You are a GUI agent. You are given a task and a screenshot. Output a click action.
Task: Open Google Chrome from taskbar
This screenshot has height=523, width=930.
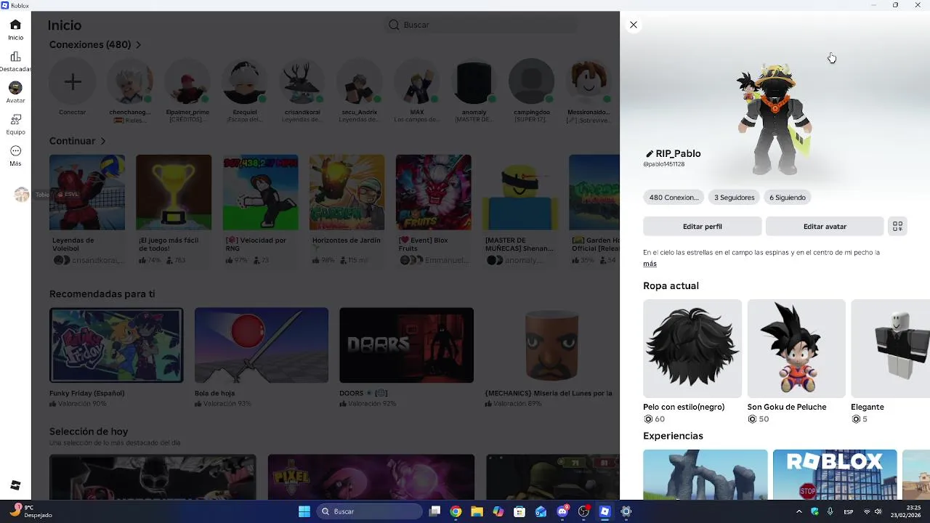point(456,511)
